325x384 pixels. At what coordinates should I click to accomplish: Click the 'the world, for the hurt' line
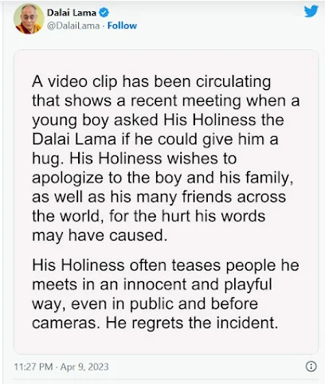[149, 216]
